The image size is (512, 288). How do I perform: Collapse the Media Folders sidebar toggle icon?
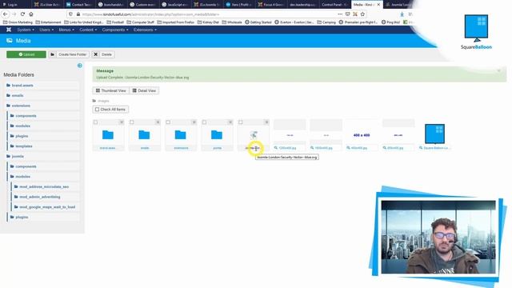pos(80,66)
